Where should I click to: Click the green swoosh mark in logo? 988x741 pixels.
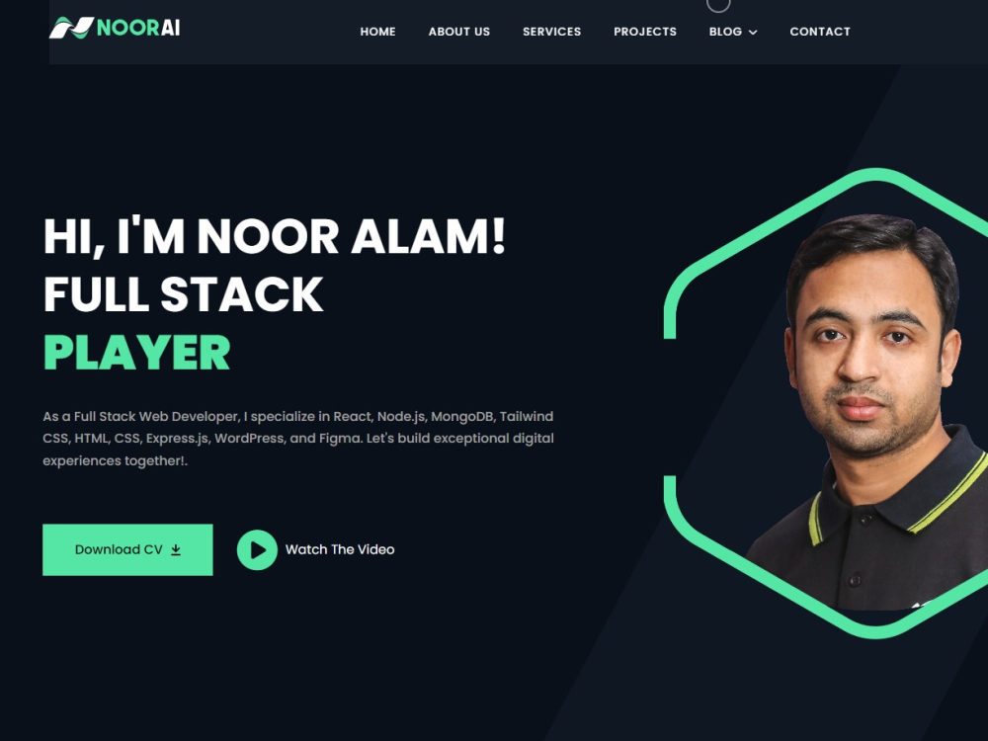click(x=71, y=28)
